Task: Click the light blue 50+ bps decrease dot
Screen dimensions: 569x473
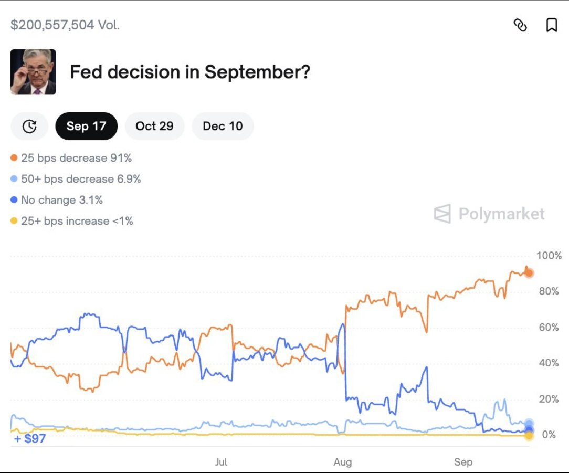Action: [x=14, y=179]
